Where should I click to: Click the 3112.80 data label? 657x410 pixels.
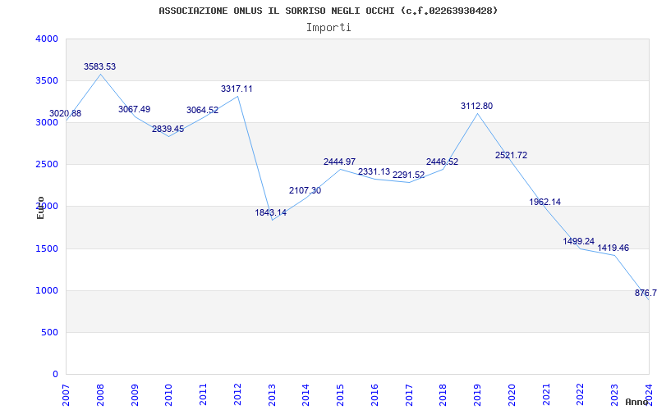[477, 107]
